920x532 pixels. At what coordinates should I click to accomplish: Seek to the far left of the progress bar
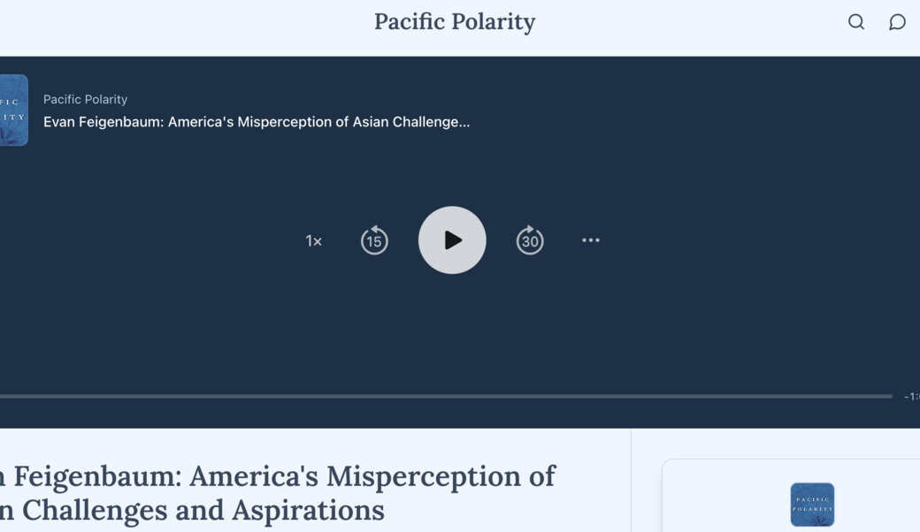(3, 397)
